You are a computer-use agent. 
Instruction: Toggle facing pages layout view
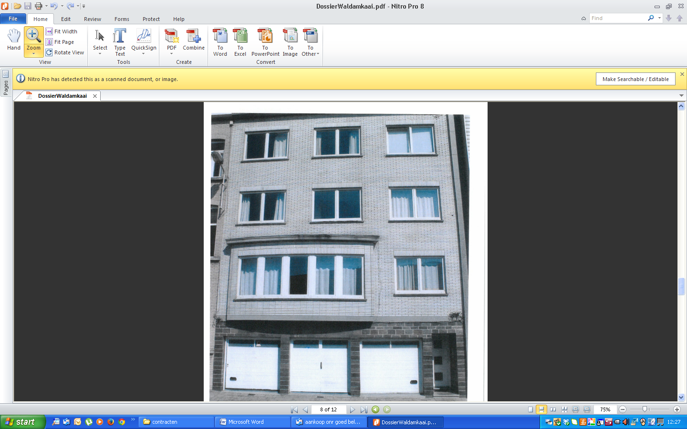click(553, 409)
